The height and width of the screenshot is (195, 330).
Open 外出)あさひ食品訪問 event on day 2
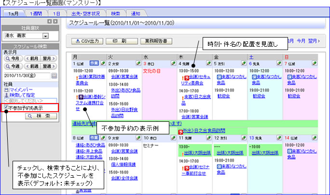click(x=125, y=93)
